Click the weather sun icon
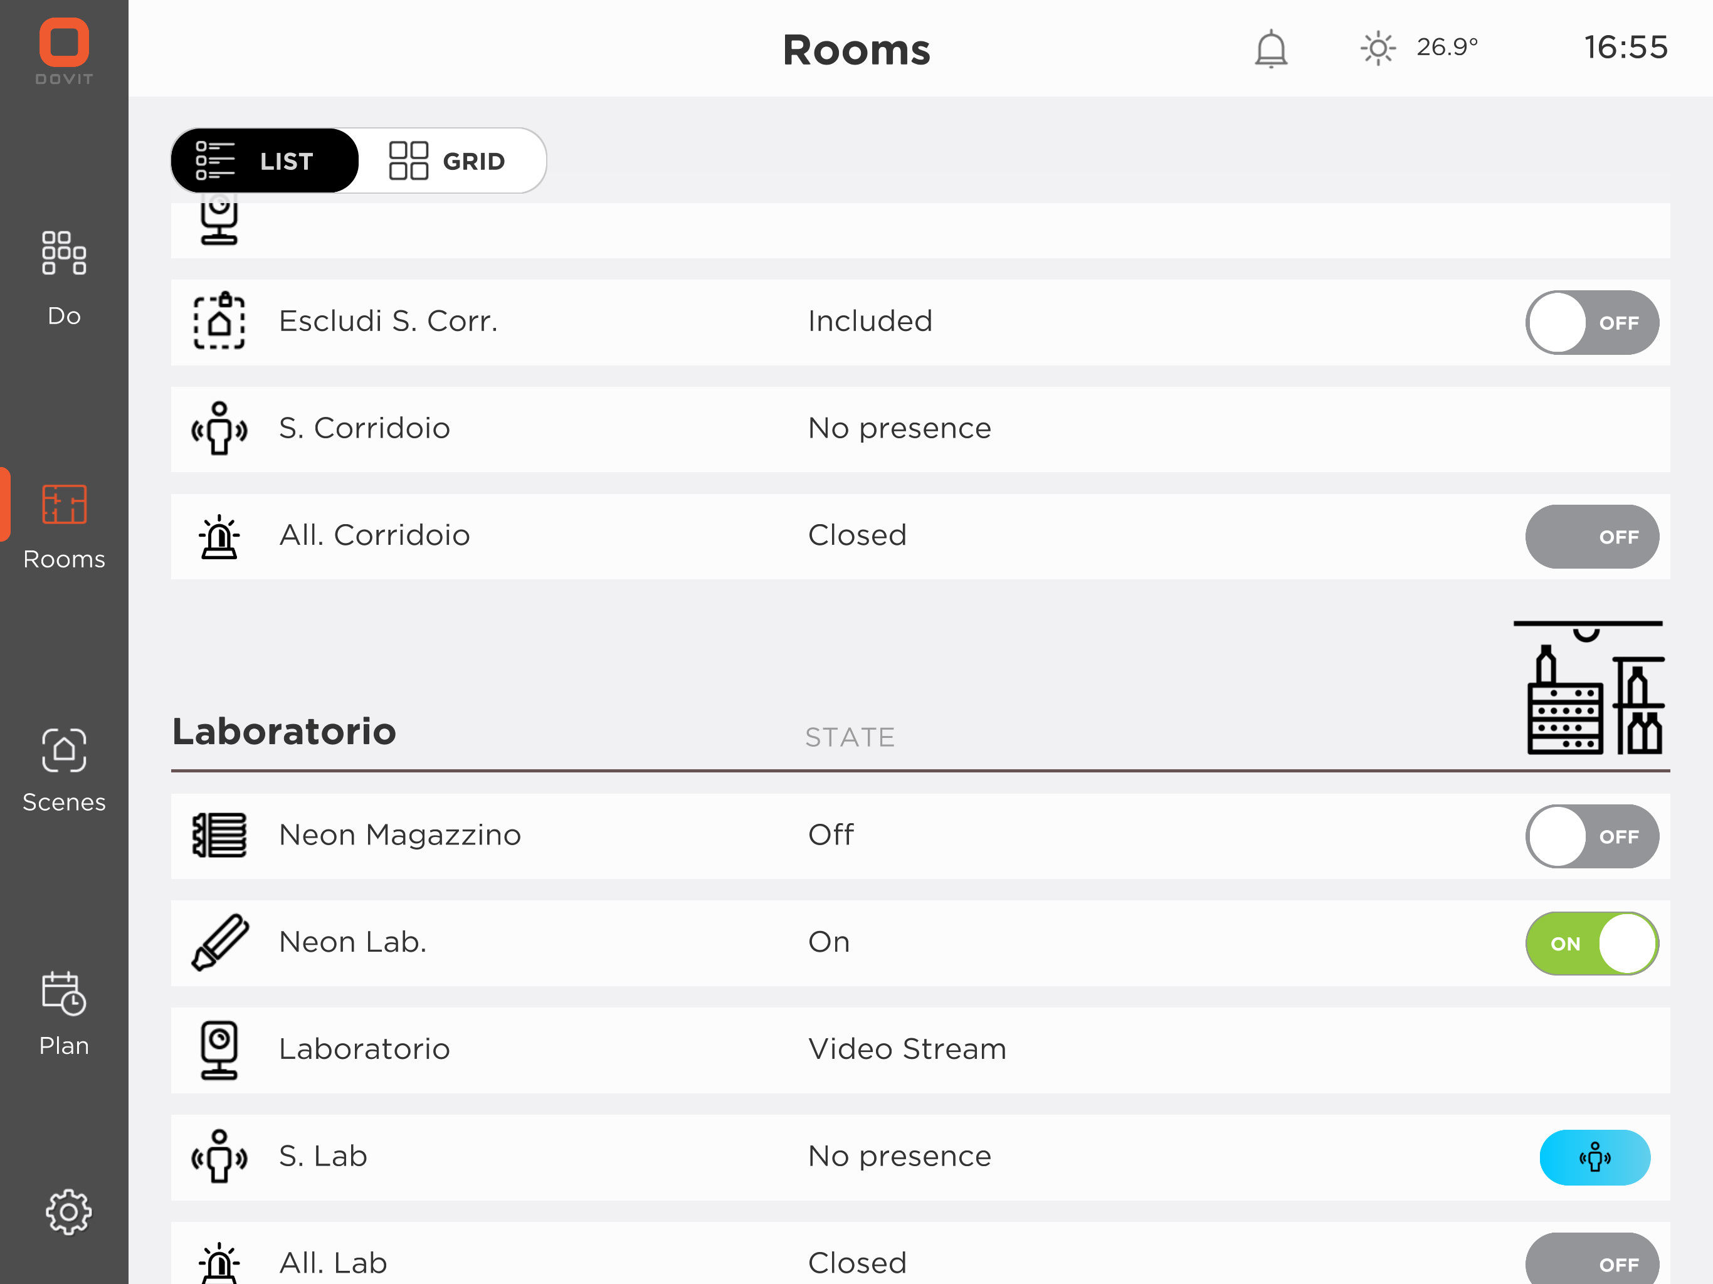 (1378, 49)
